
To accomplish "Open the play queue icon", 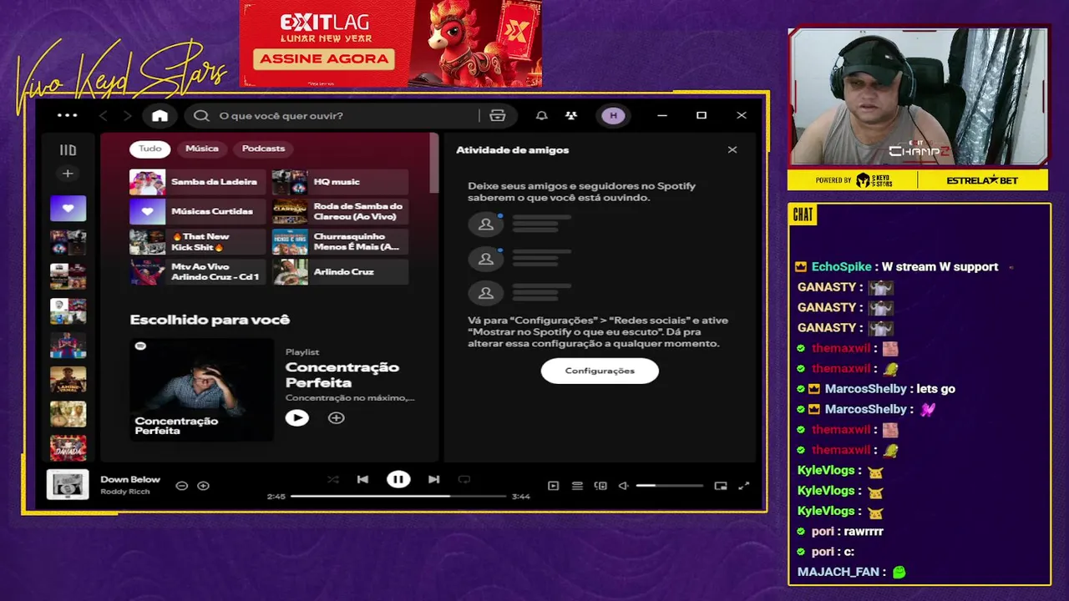I will click(577, 486).
